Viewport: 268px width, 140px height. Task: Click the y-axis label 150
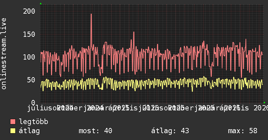(x=29, y=34)
